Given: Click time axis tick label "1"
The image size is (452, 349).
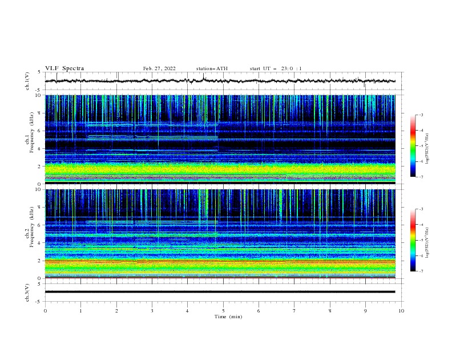Looking at the screenshot, I should click(81, 311).
